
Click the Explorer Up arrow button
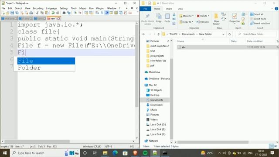[x=159, y=34]
